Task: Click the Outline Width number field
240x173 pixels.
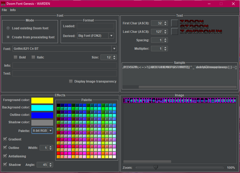Action: [x=44, y=148]
